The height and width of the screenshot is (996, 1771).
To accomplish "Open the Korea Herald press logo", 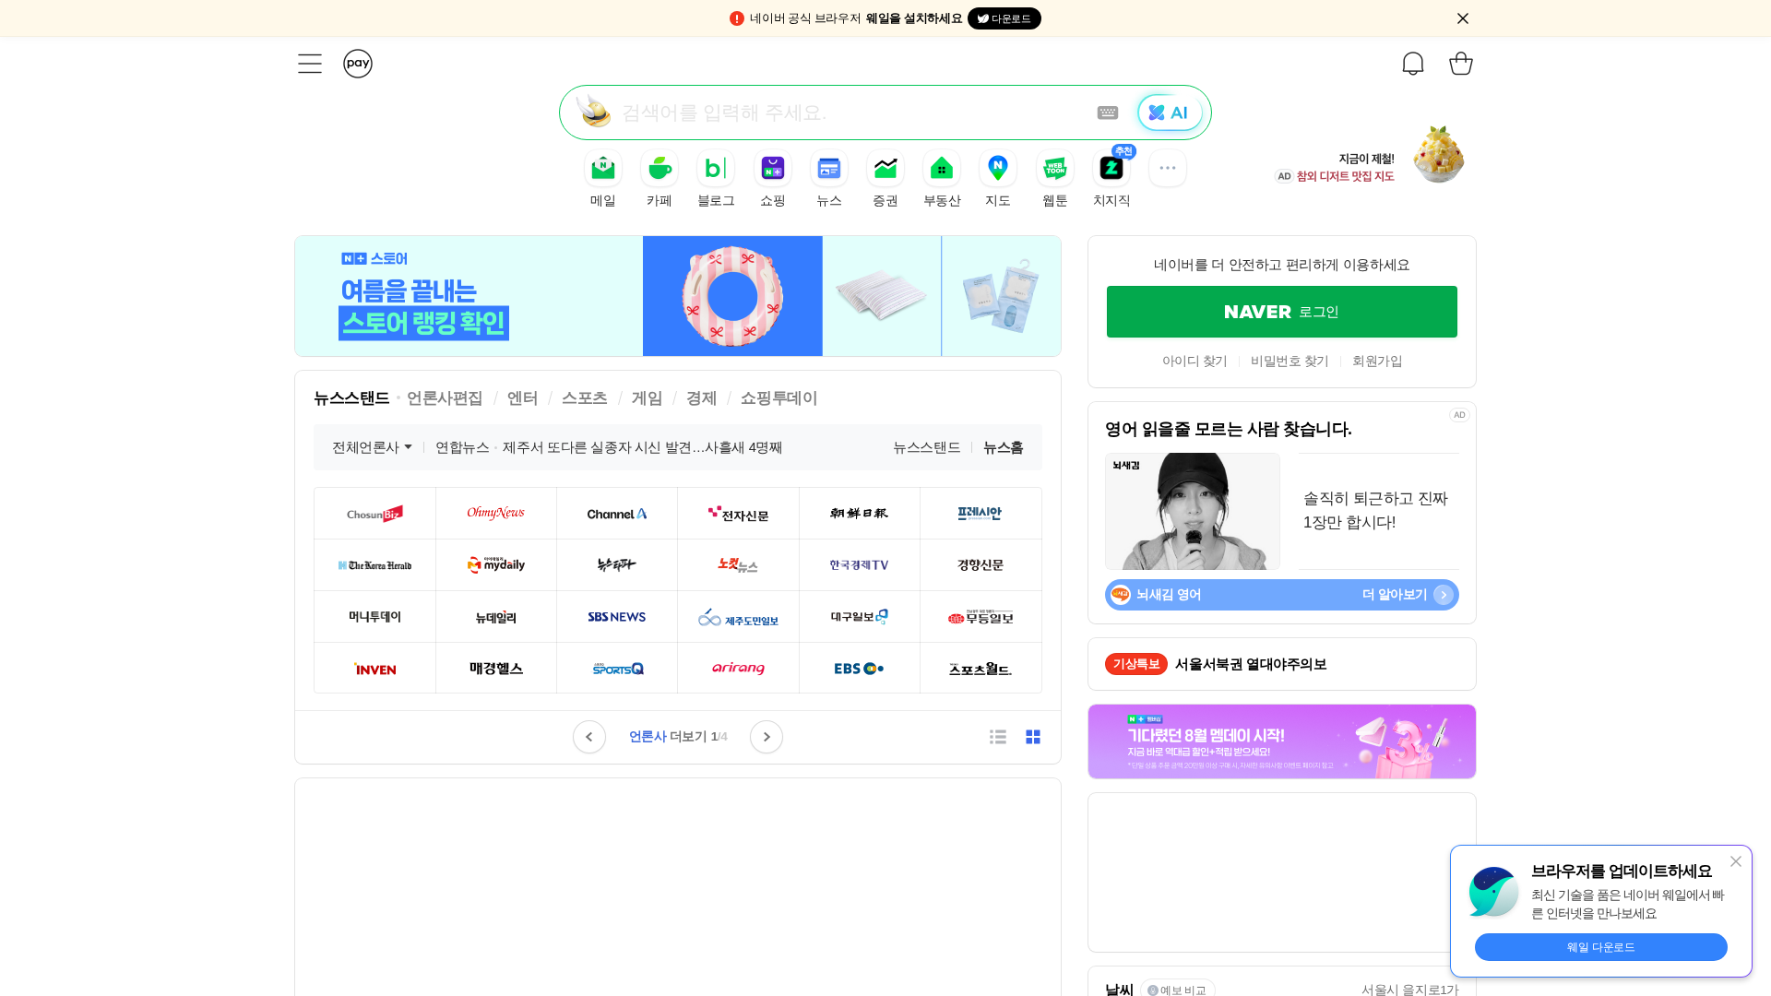I will pyautogui.click(x=374, y=565).
